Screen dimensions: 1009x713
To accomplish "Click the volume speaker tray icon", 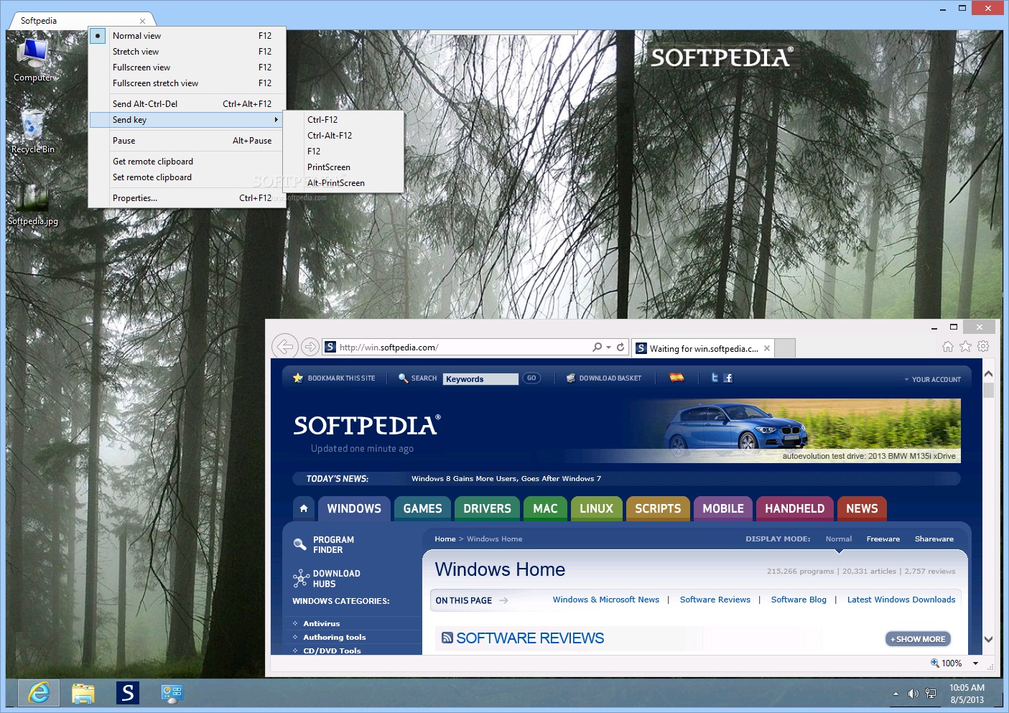I will click(913, 694).
